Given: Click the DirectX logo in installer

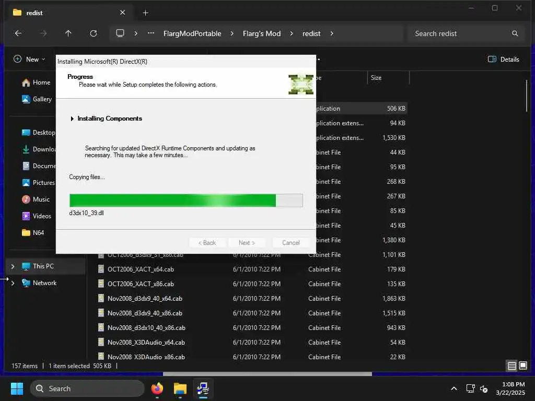Looking at the screenshot, I should pyautogui.click(x=300, y=84).
